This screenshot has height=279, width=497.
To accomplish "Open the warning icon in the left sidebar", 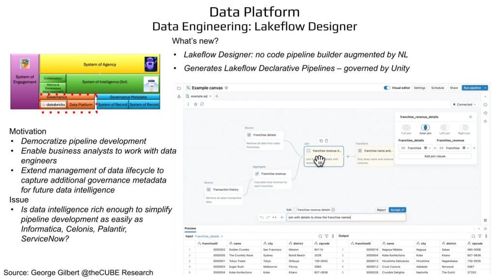I will click(179, 96).
